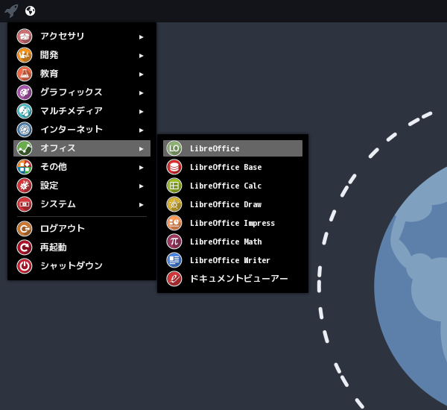
Task: Launch LibreOffice Base text entry
Action: 226,167
